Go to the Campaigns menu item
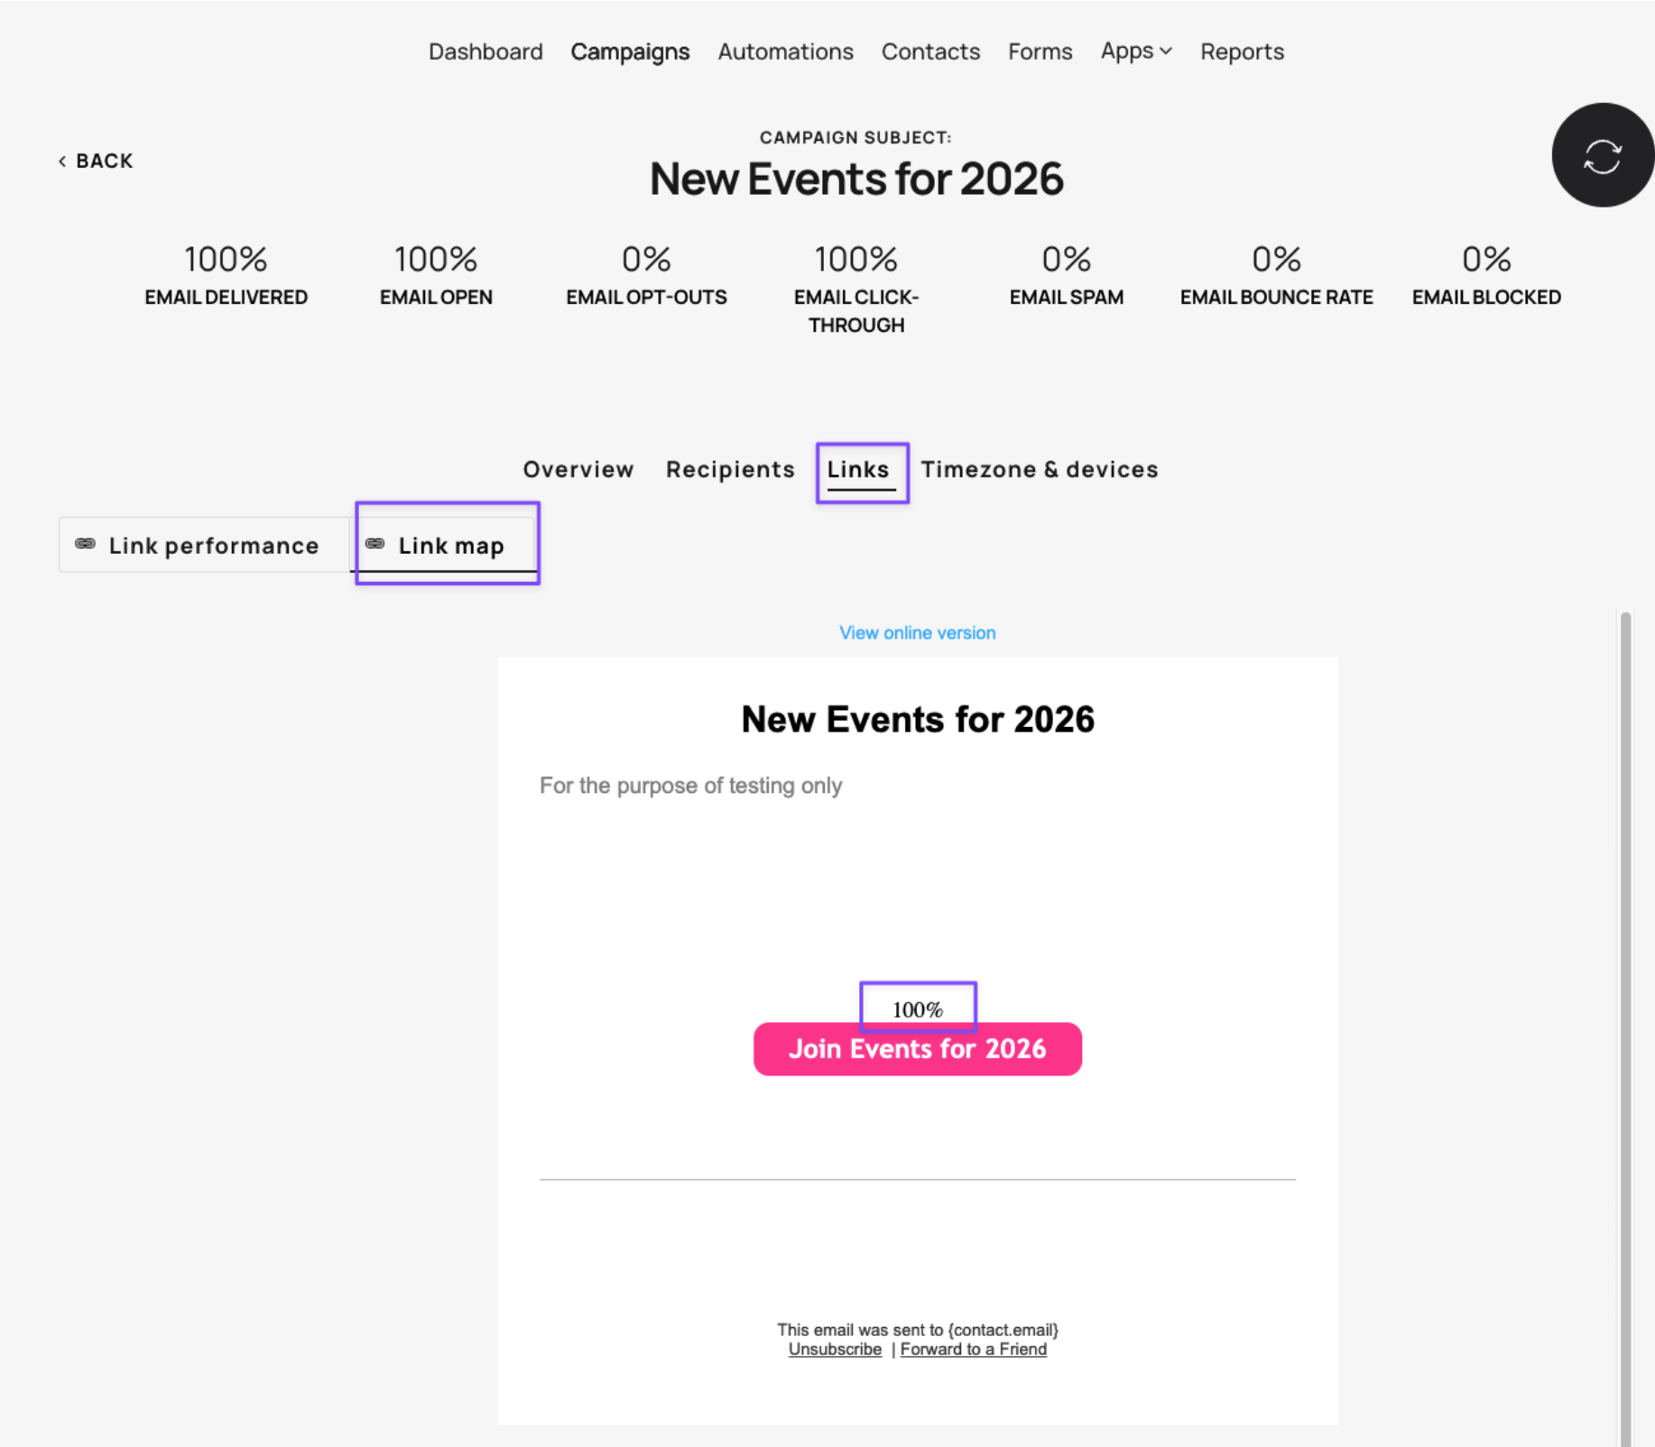This screenshot has height=1447, width=1655. [x=630, y=51]
